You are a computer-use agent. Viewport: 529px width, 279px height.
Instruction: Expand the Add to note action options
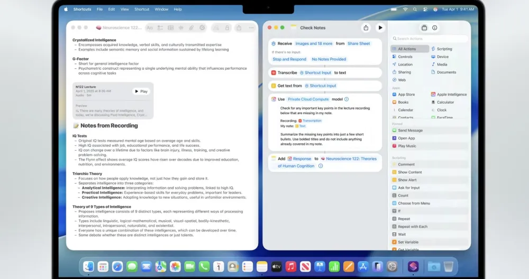click(321, 166)
